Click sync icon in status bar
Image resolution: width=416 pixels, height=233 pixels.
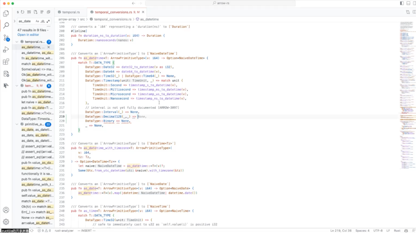tap(32, 231)
